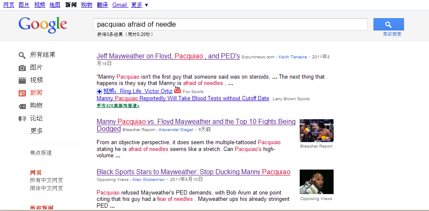Click the search query input field

(230, 25)
